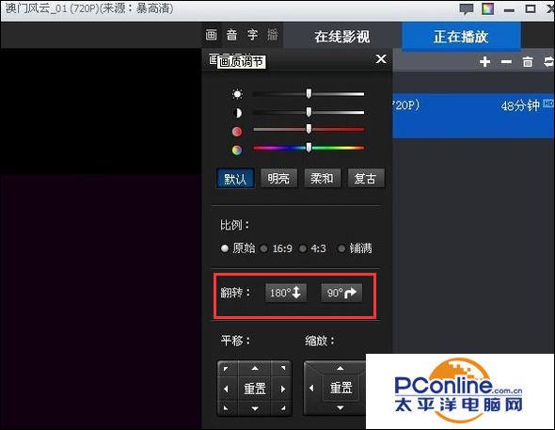
Task: Click the zoom pad left arrow
Action: (311, 389)
